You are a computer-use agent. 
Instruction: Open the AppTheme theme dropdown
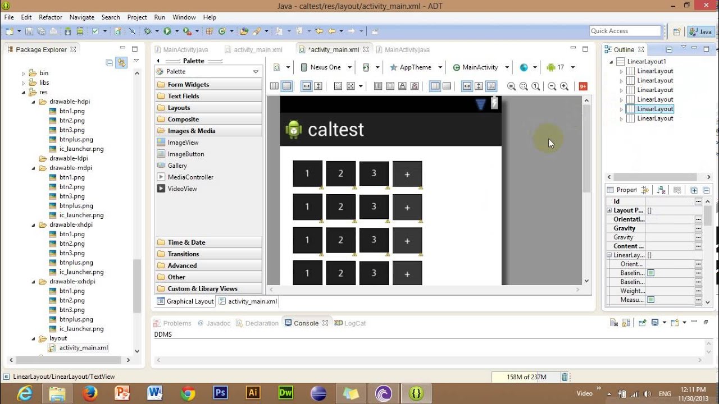click(416, 67)
